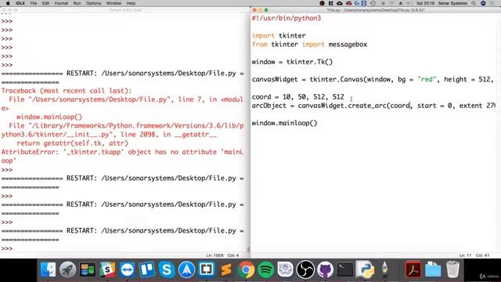Viewport: 501px width, 282px height.
Task: Open GitHub Desktop from the dock
Action: point(326,269)
